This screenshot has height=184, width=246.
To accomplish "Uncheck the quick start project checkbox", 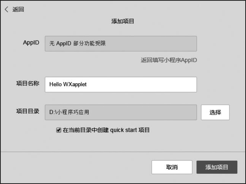I will [x=59, y=130].
